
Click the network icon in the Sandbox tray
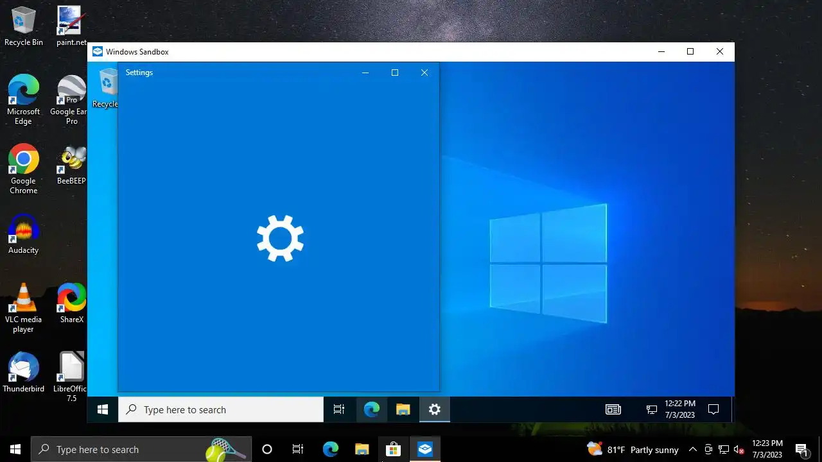[x=652, y=409]
